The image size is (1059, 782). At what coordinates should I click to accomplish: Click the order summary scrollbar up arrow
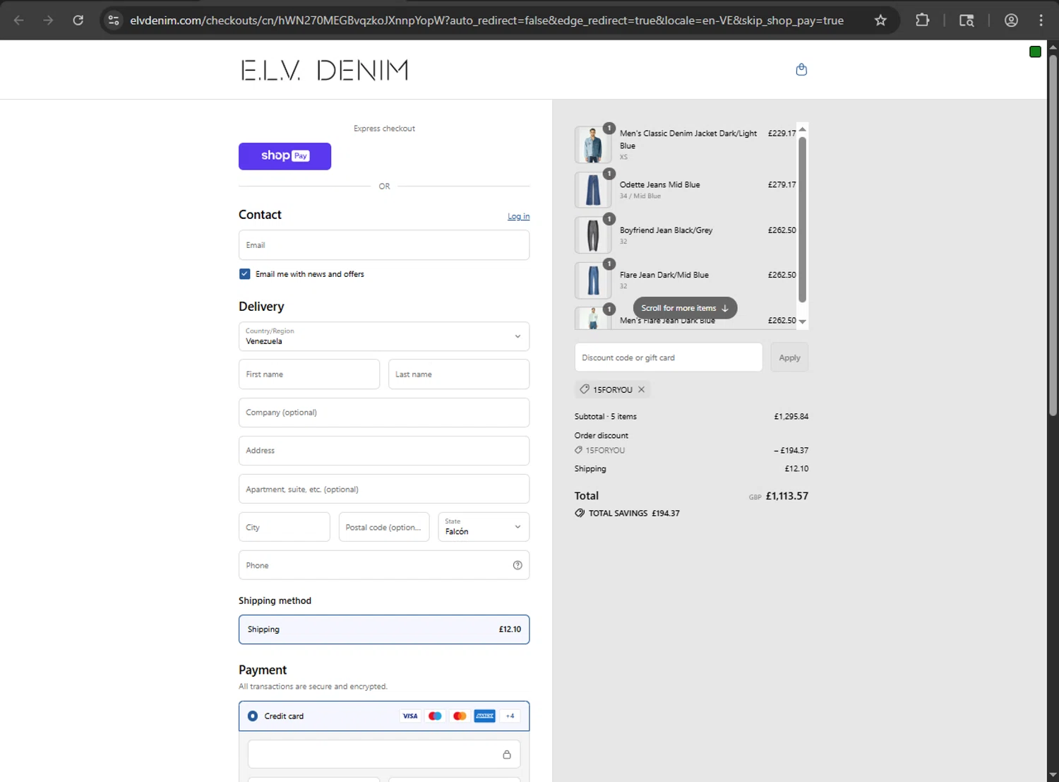[x=802, y=129]
